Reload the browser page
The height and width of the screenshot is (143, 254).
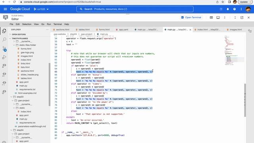[14, 2]
